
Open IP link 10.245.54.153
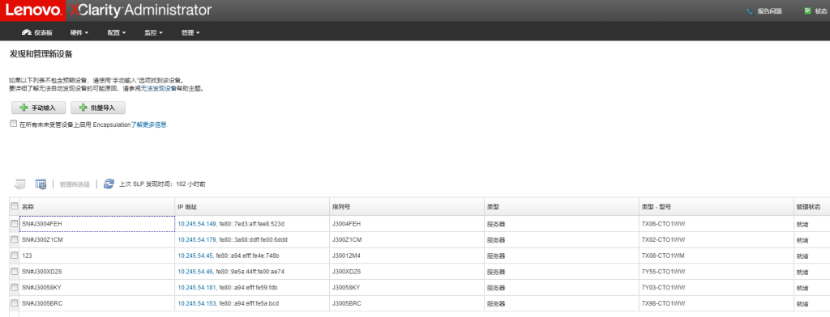point(197,303)
